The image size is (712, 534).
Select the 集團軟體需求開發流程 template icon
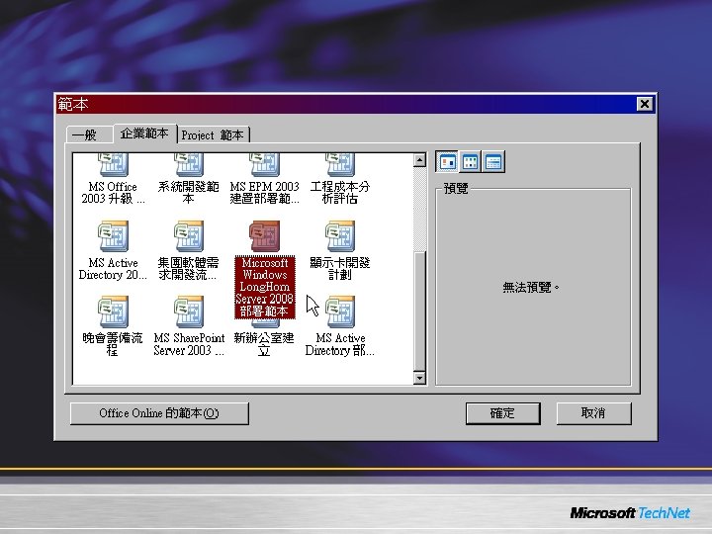pyautogui.click(x=189, y=236)
